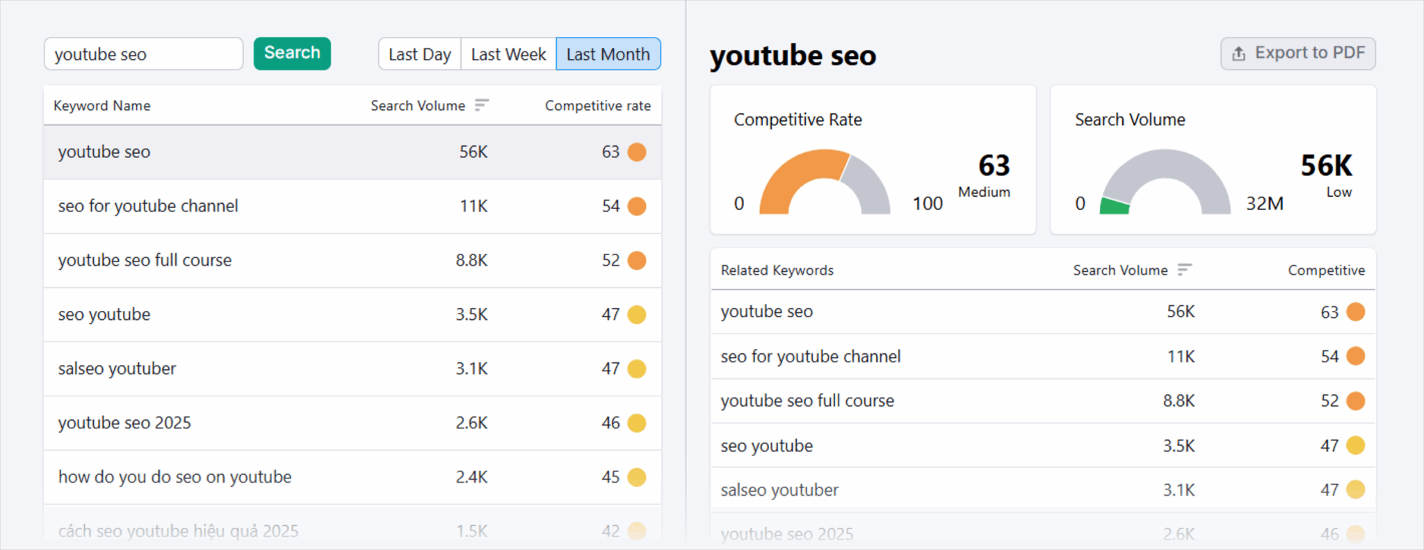Select 'seo youtube' row in left table

(x=353, y=315)
